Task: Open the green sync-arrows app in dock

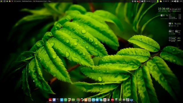Action: click(x=65, y=100)
